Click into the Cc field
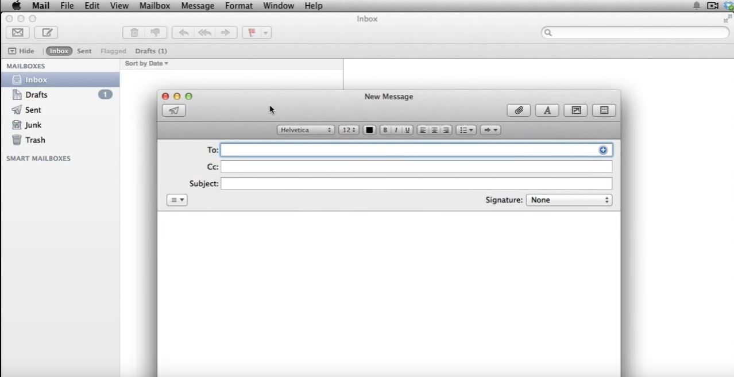734x377 pixels. tap(416, 167)
